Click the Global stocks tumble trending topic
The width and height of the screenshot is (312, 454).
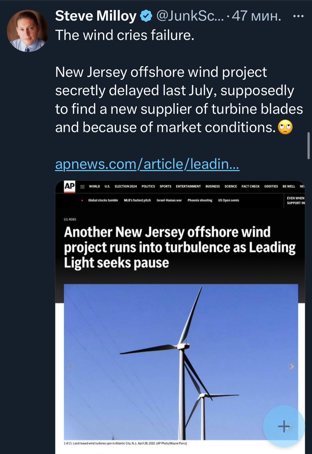tap(103, 200)
